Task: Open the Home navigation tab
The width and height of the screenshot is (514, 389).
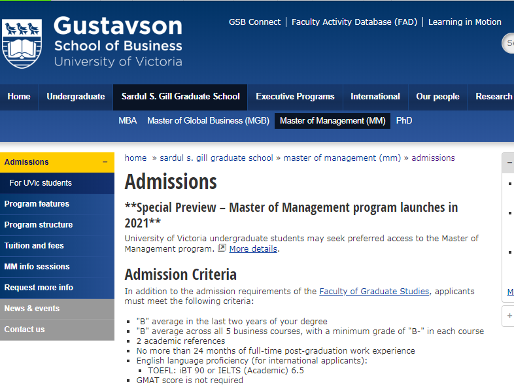Action: pyautogui.click(x=19, y=97)
